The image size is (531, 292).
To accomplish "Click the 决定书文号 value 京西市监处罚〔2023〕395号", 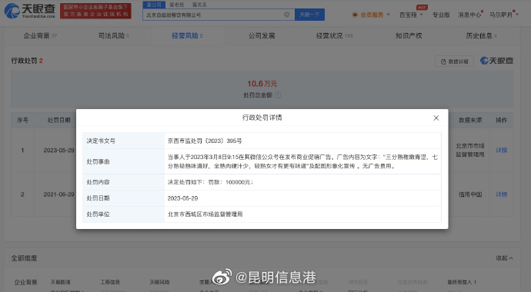I will coord(205,141).
